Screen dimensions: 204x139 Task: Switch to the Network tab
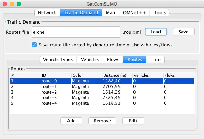[x=47, y=13]
